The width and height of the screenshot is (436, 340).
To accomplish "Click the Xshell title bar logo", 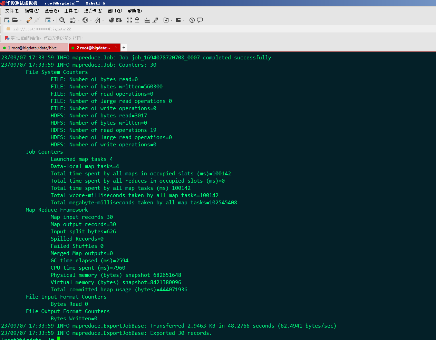I will 3,3.
